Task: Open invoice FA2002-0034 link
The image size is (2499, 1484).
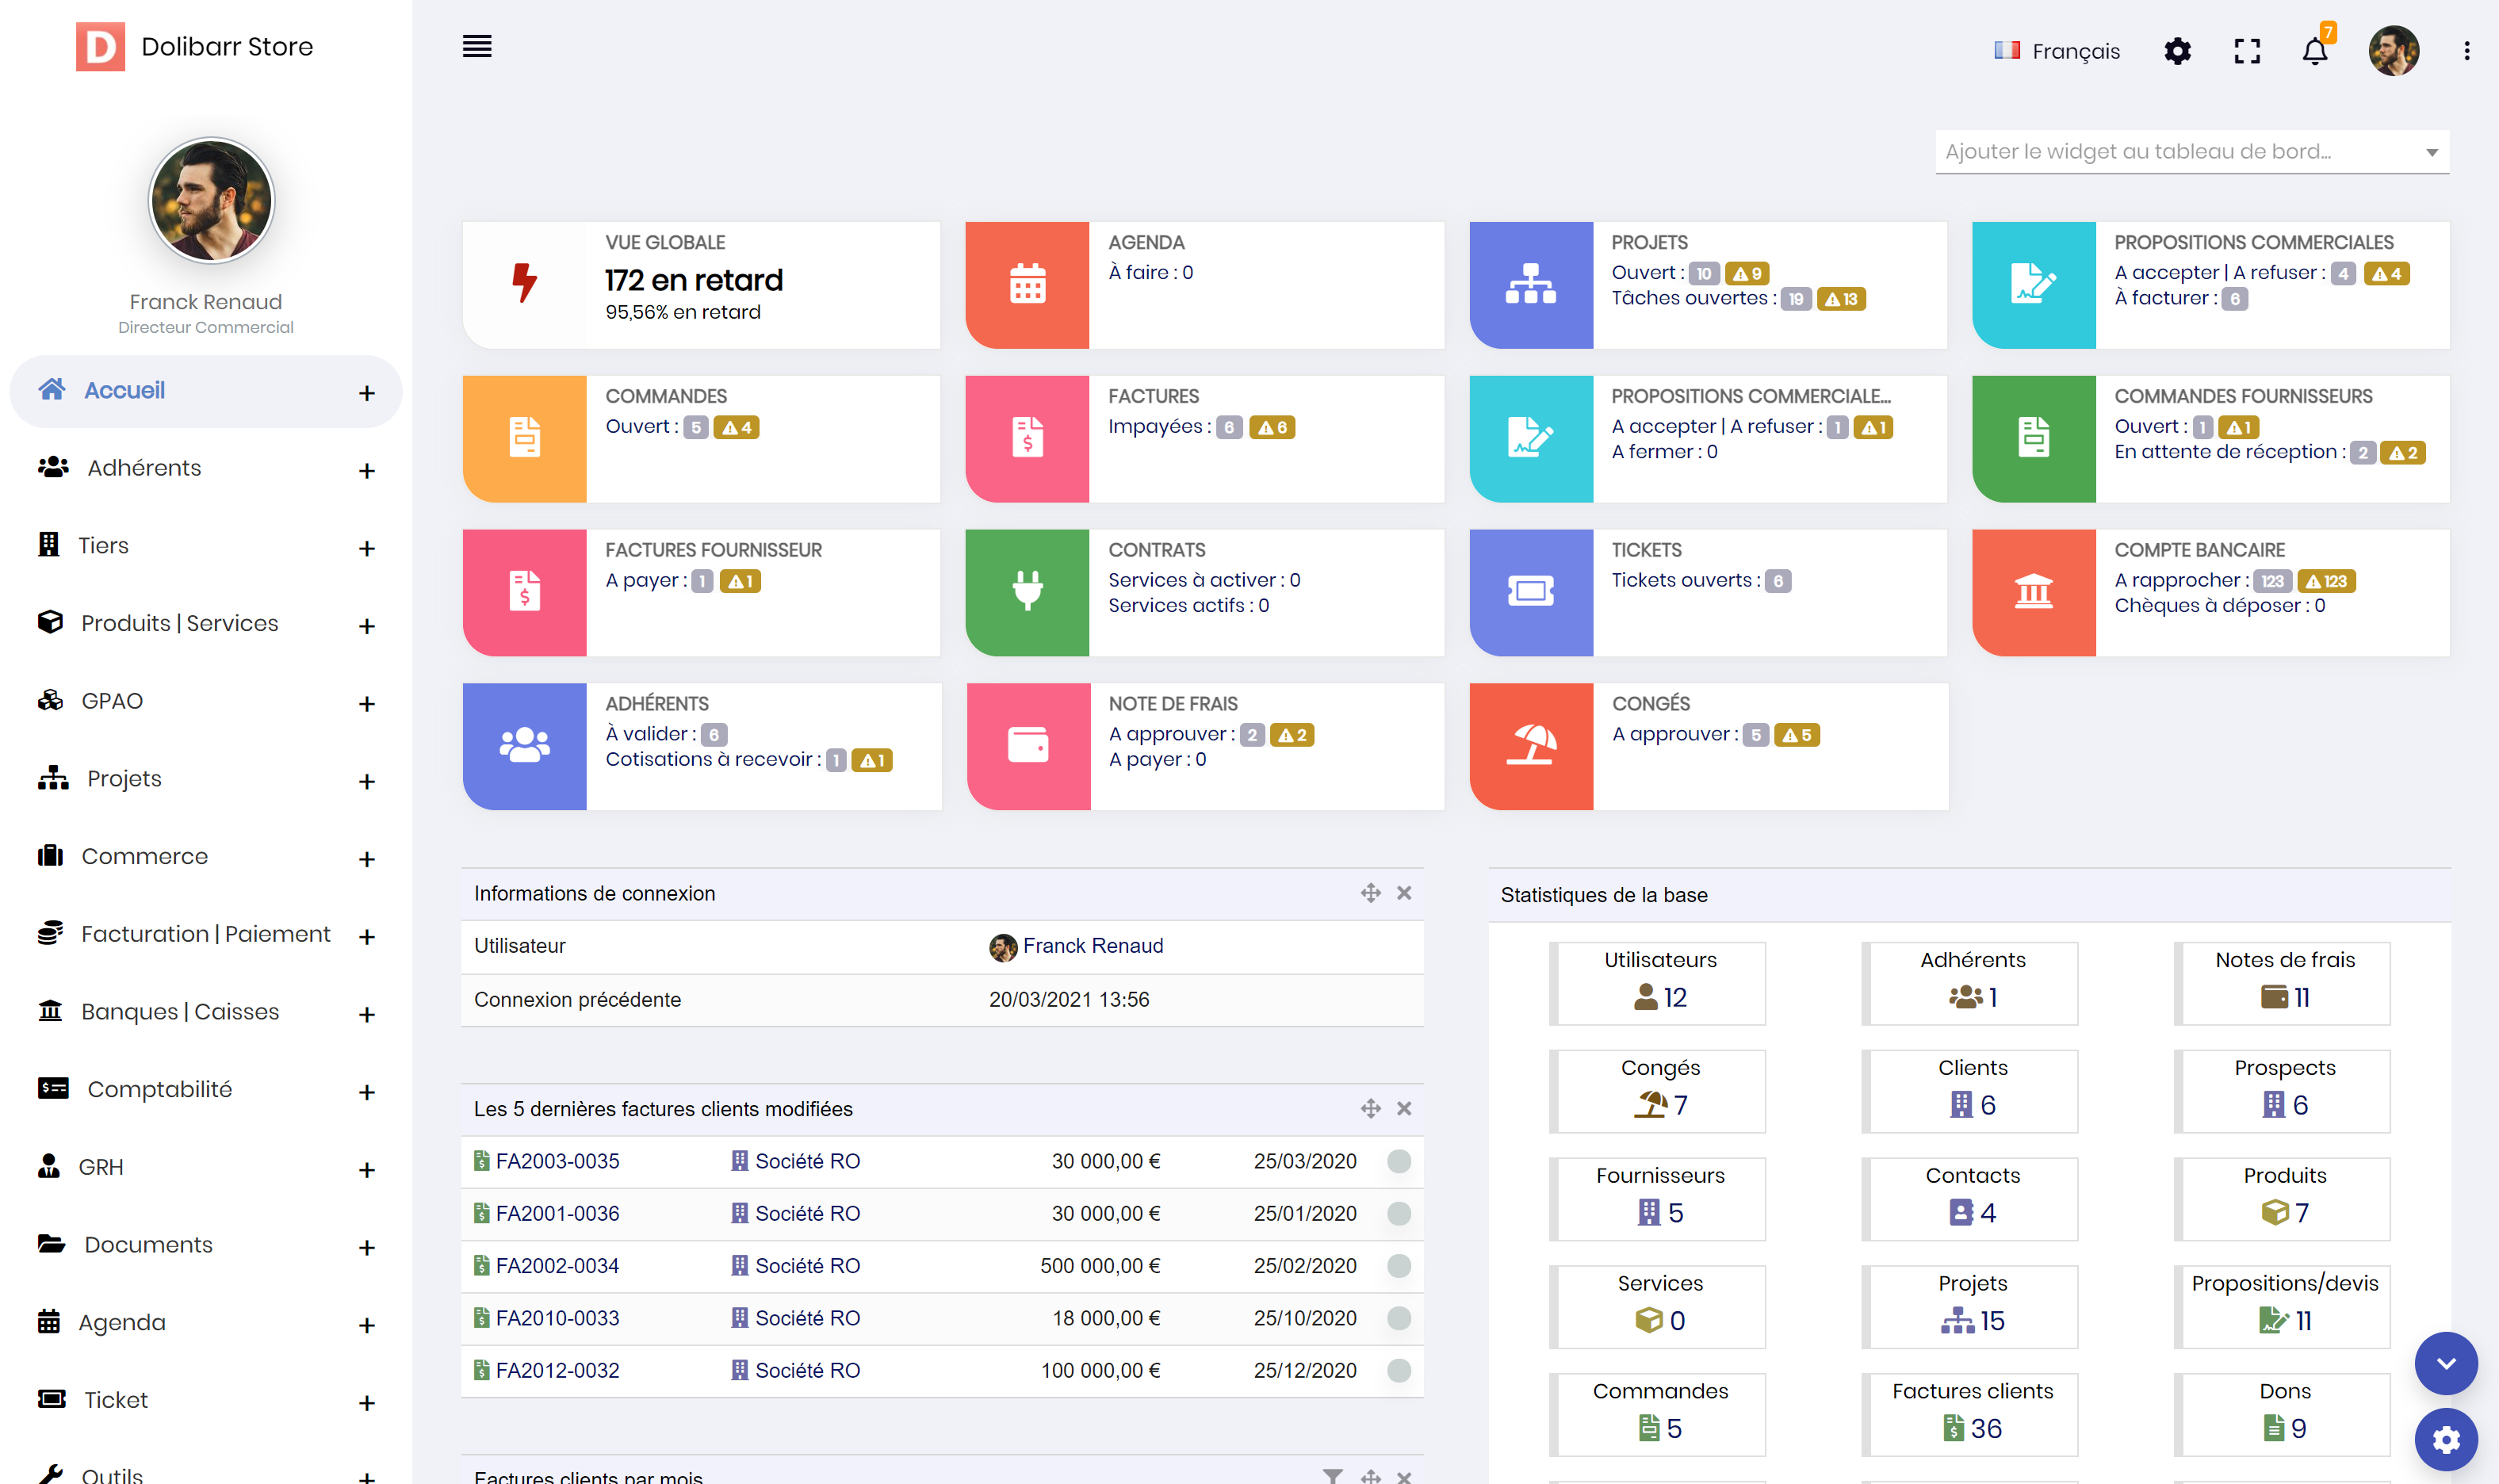Action: 557,1265
